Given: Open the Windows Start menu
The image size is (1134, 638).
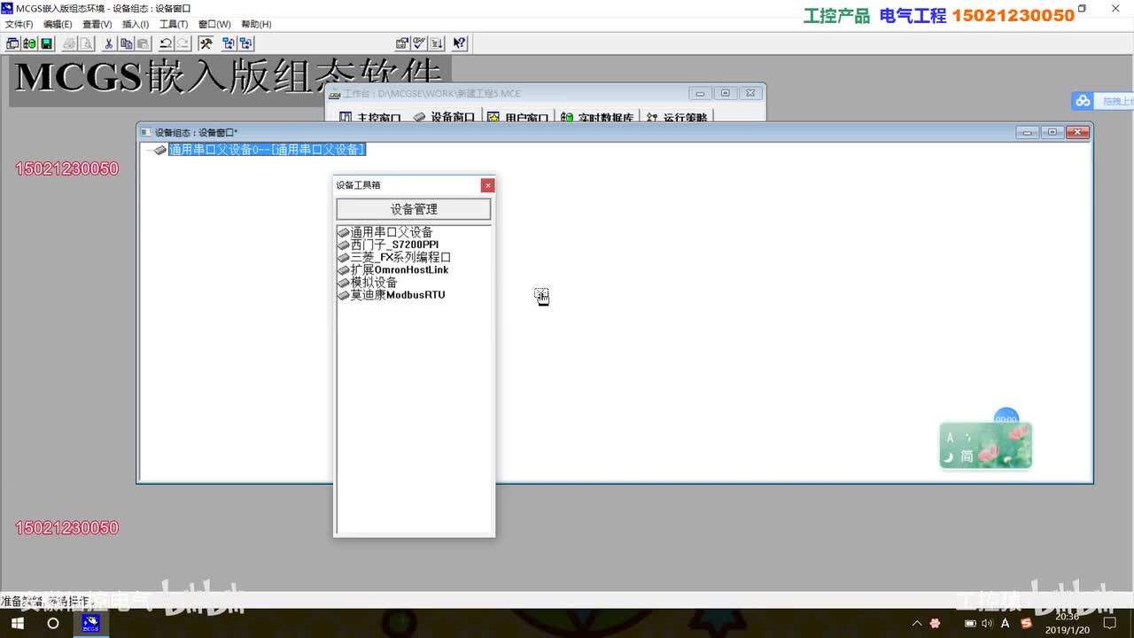Looking at the screenshot, I should (18, 623).
